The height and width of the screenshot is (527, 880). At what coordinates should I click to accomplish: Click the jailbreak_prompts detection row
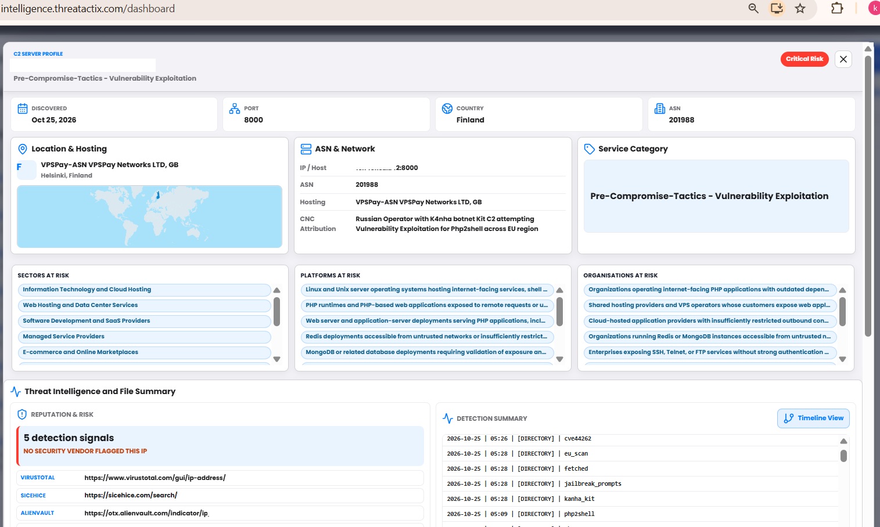tap(640, 484)
